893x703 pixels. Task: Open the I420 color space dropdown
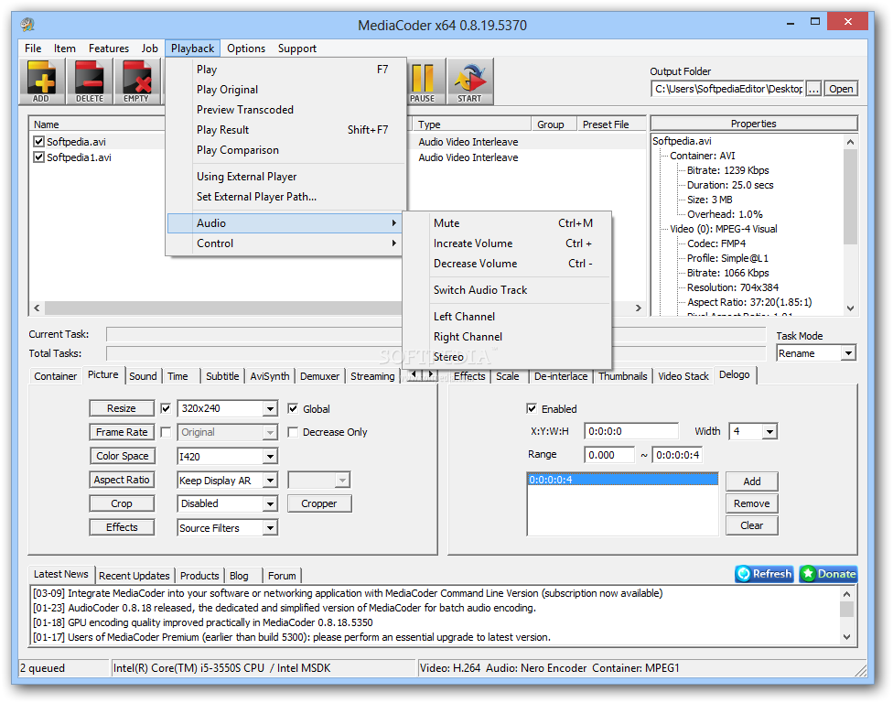(x=270, y=457)
